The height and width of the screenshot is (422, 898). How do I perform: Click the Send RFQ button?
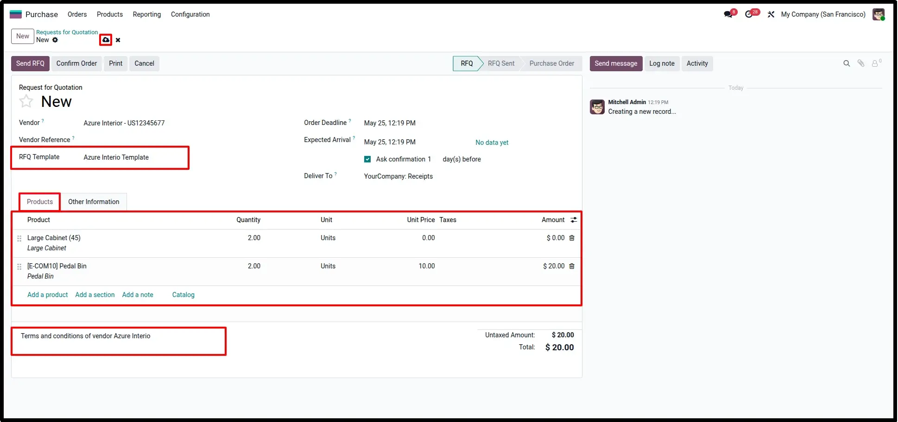30,63
